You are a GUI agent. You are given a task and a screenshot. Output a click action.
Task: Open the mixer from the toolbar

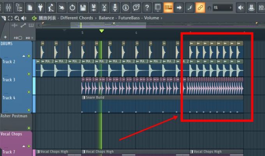8,8
